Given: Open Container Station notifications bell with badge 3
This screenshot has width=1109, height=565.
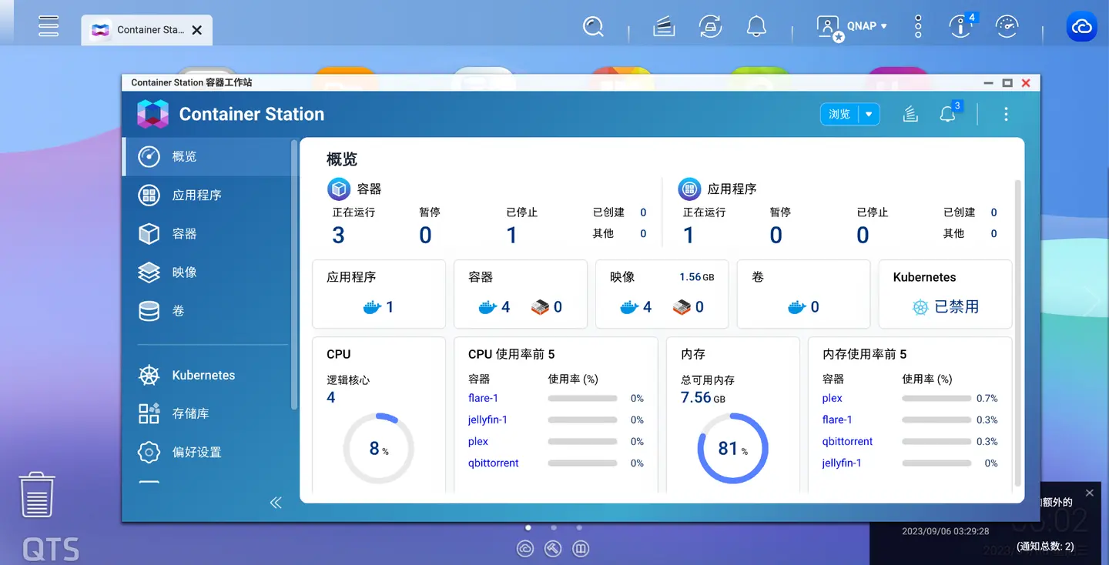Looking at the screenshot, I should click(x=950, y=113).
